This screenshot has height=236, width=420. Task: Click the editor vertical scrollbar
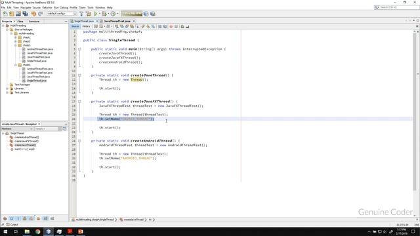pyautogui.click(x=415, y=112)
